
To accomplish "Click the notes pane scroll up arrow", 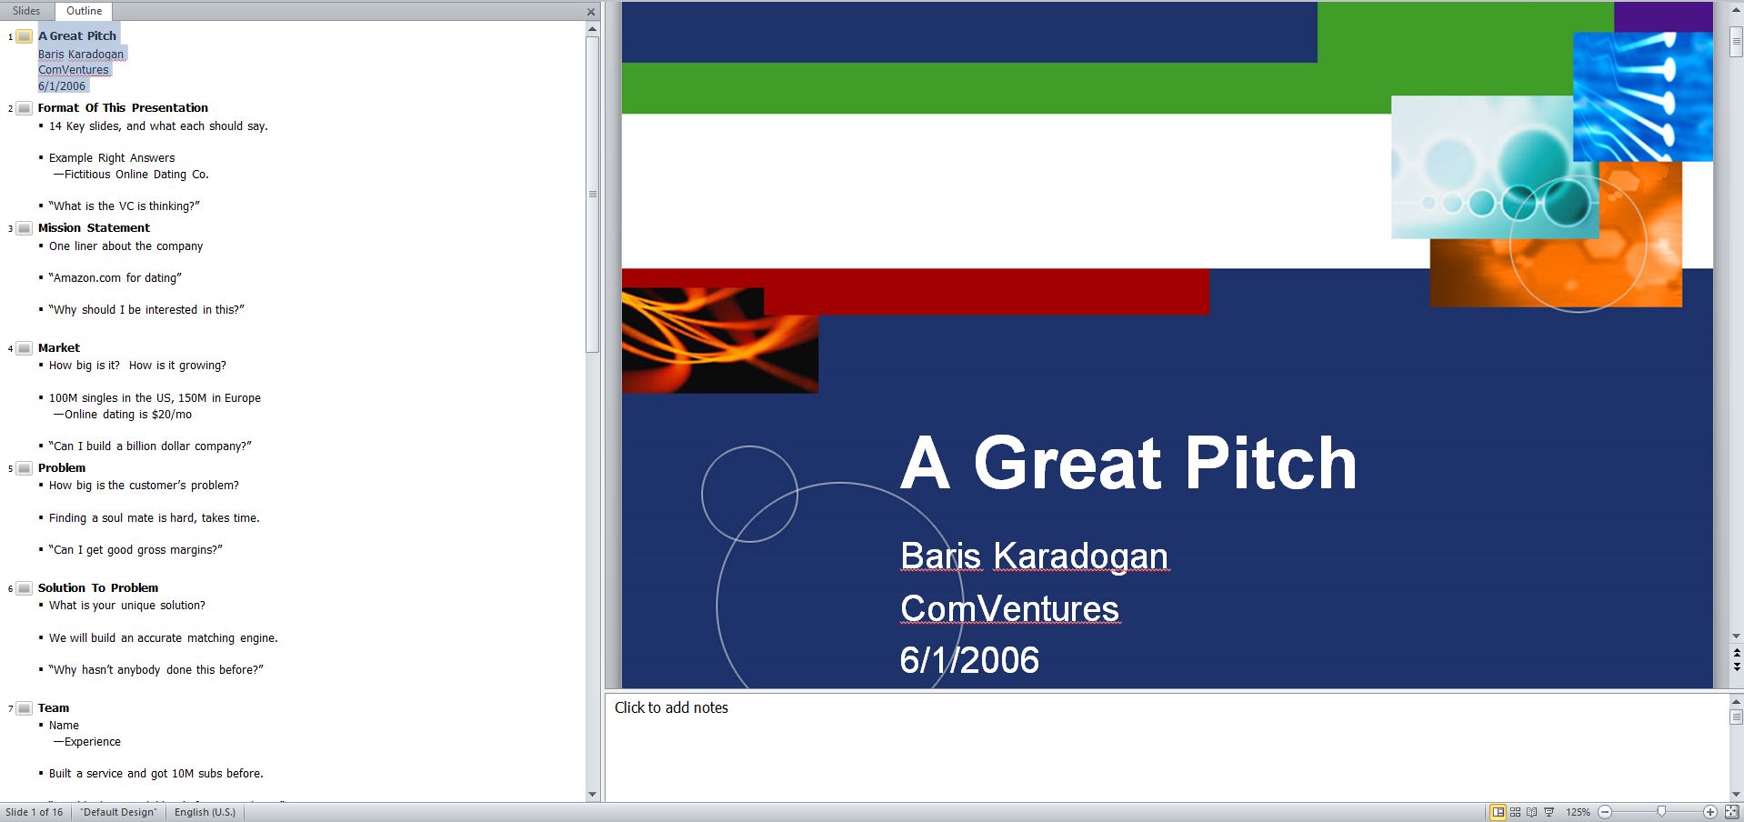I will point(1736,701).
